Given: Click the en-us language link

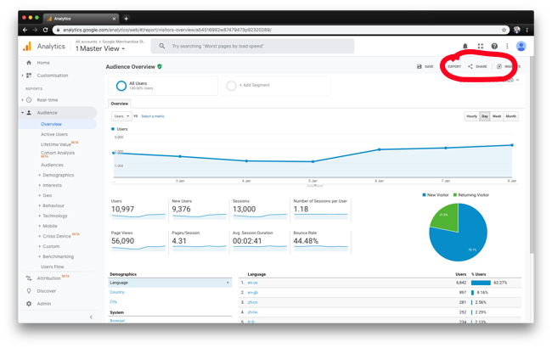Looking at the screenshot, I should coord(252,283).
